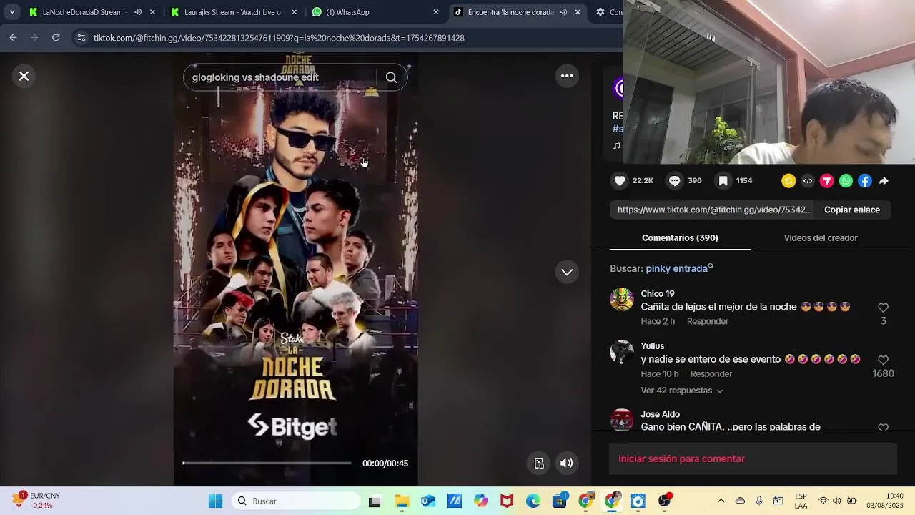The width and height of the screenshot is (915, 515).
Task: Share the video to WhatsApp
Action: [846, 181]
